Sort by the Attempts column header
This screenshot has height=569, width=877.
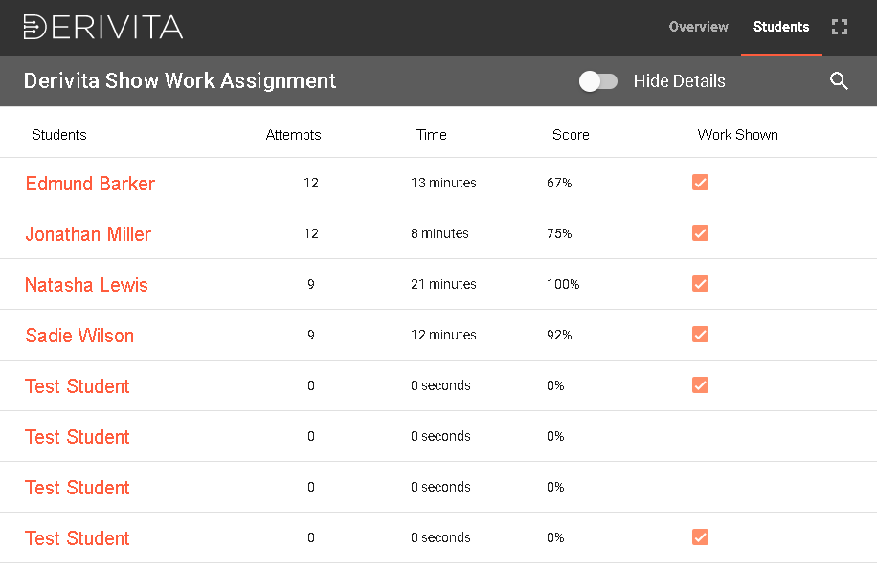coord(293,135)
